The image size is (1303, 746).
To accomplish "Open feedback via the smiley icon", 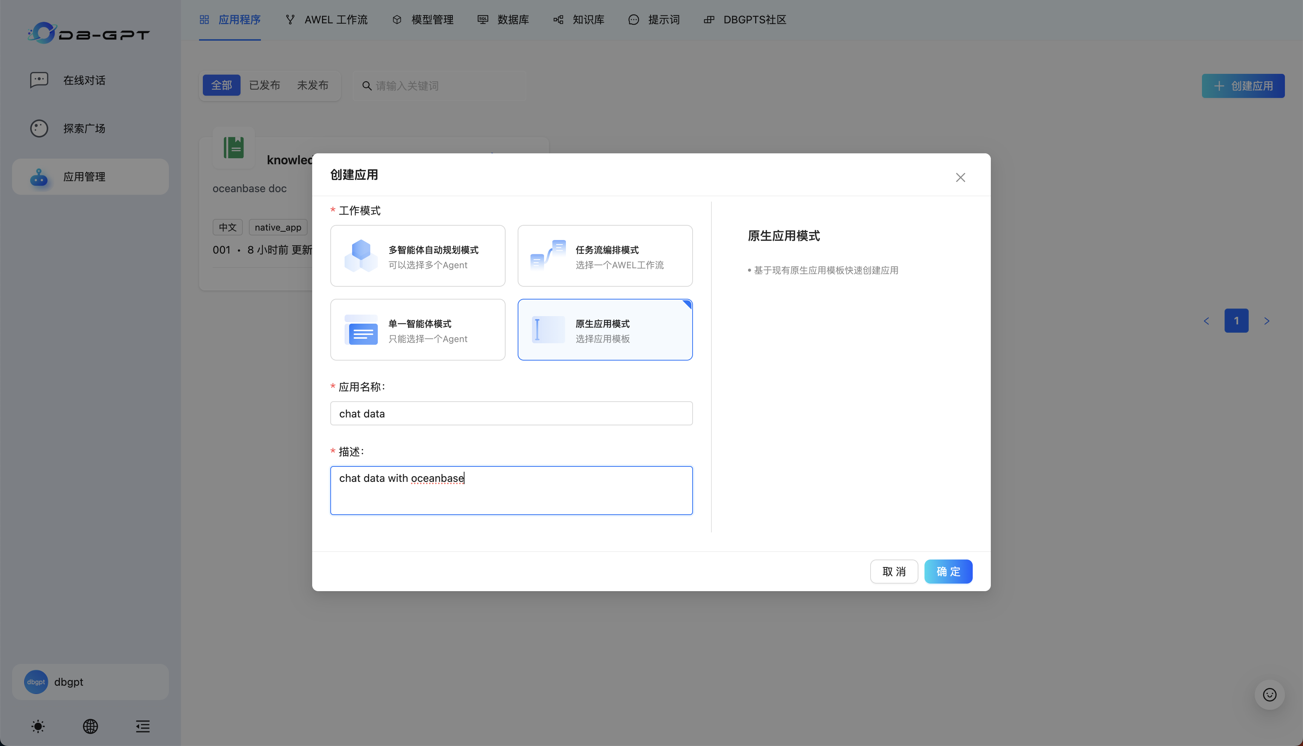I will point(1269,694).
